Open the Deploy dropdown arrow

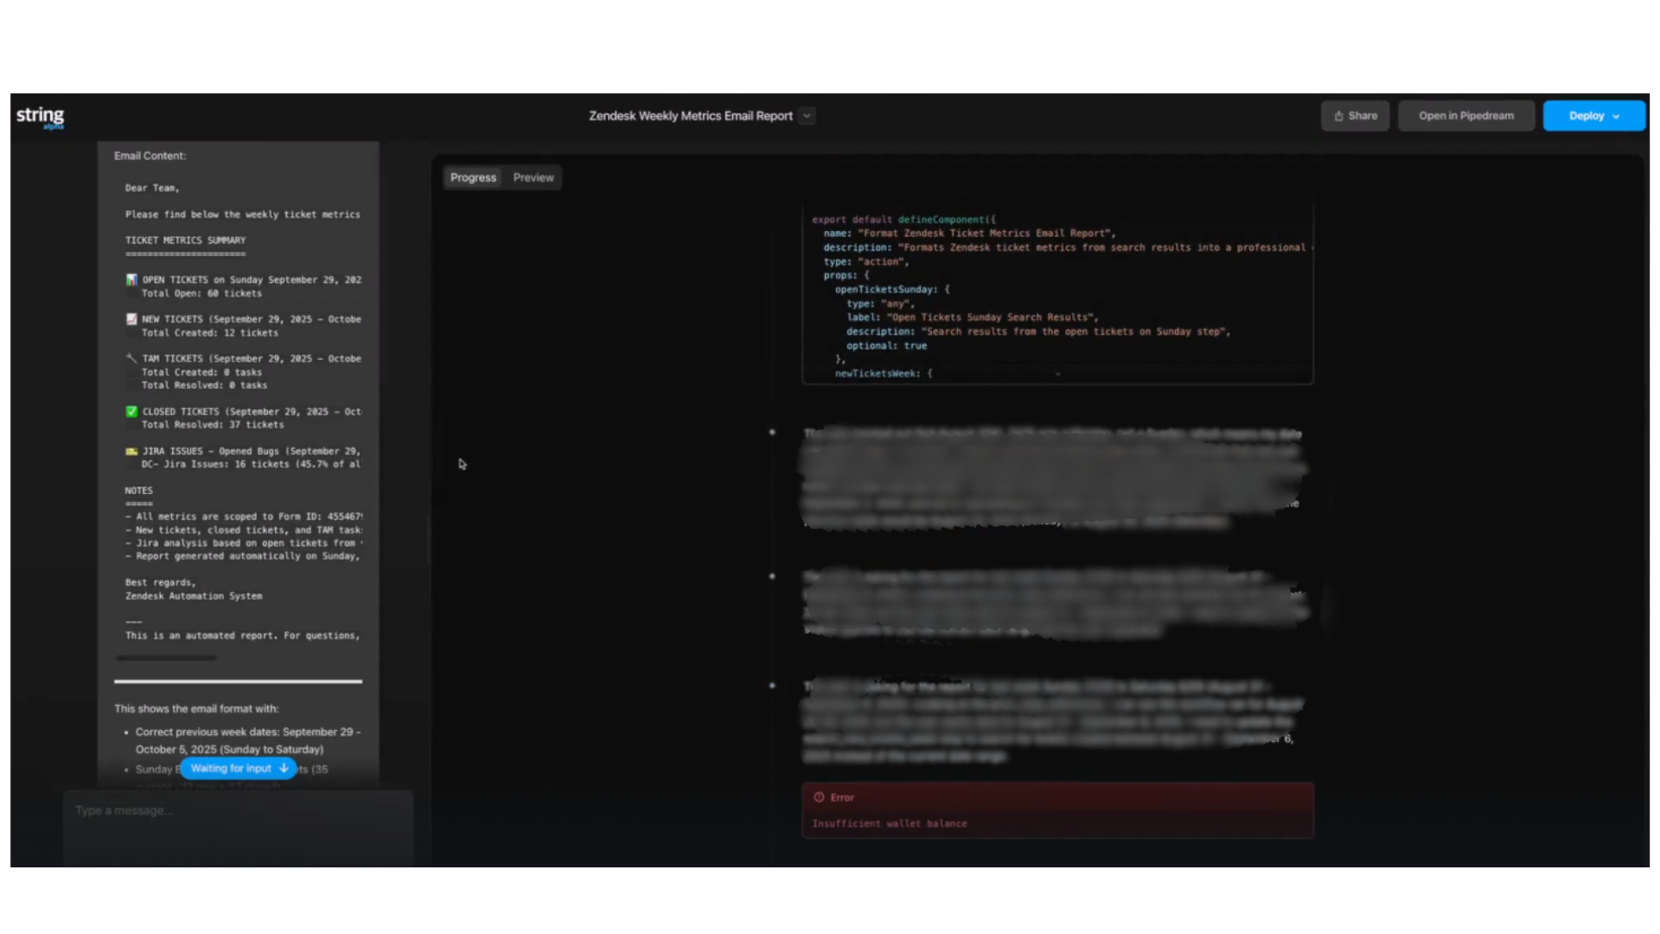click(x=1616, y=116)
